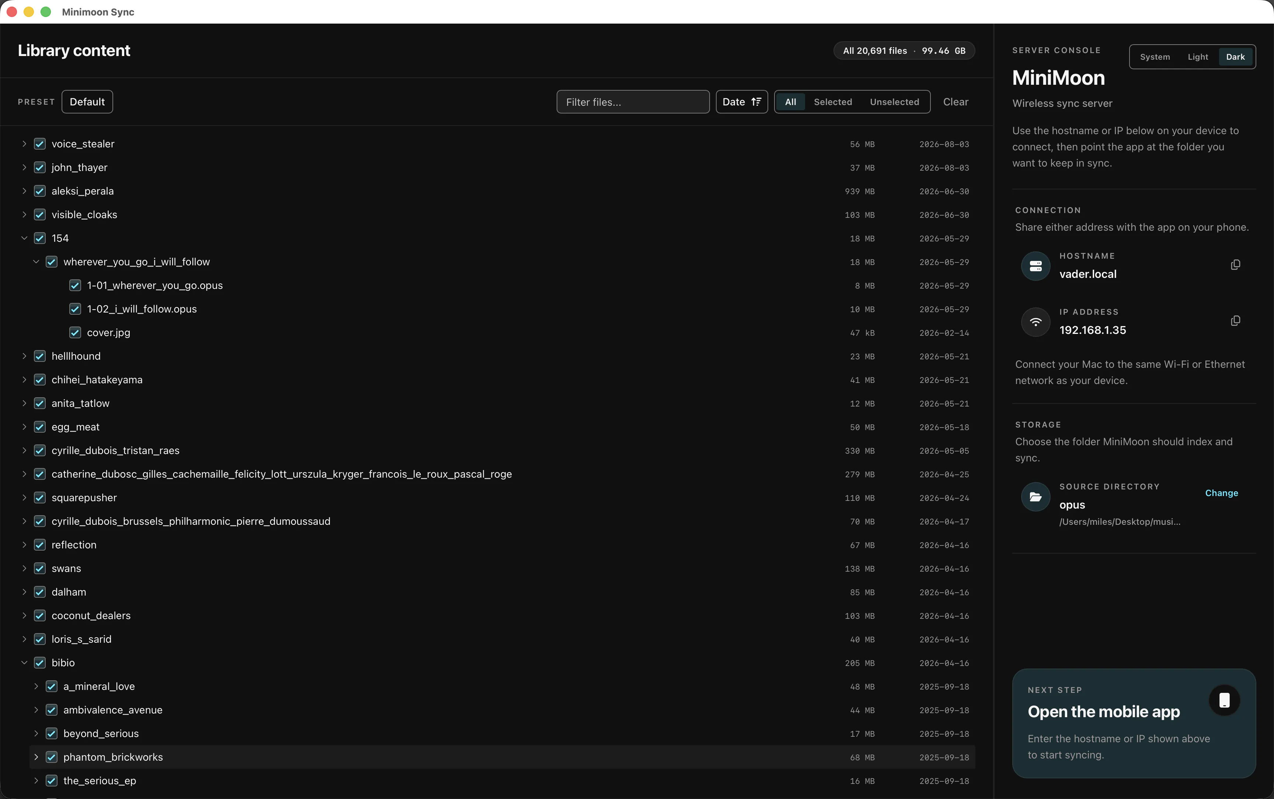Uncheck the john_thayer folder
This screenshot has width=1274, height=799.
tap(40, 168)
